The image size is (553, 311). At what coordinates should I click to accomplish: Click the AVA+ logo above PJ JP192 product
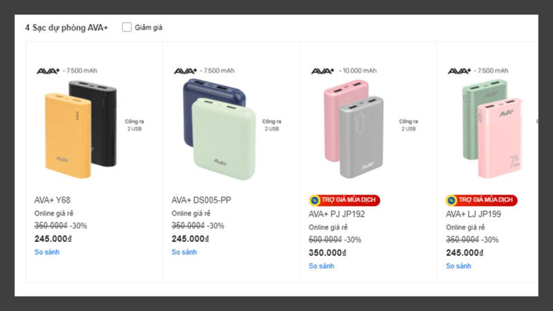click(323, 70)
